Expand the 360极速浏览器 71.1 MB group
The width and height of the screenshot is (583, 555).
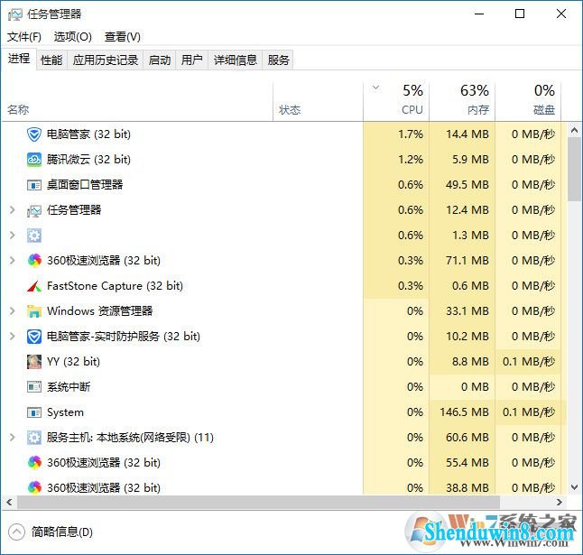click(13, 261)
